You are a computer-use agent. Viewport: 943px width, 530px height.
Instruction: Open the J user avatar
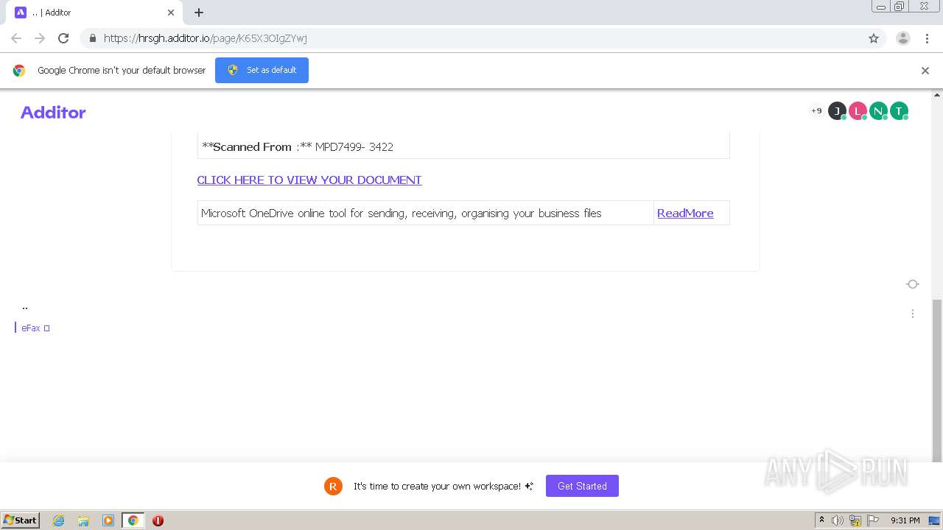pyautogui.click(x=837, y=111)
